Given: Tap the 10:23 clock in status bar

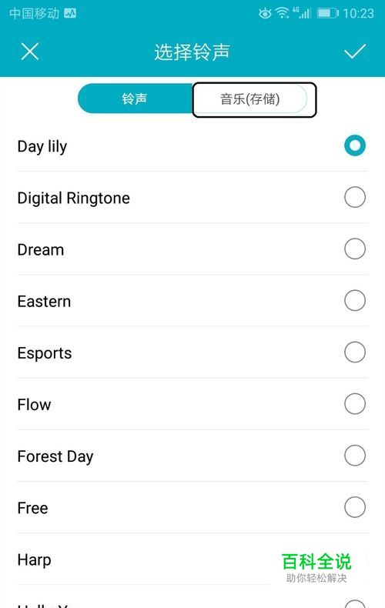Looking at the screenshot, I should click(x=359, y=14).
